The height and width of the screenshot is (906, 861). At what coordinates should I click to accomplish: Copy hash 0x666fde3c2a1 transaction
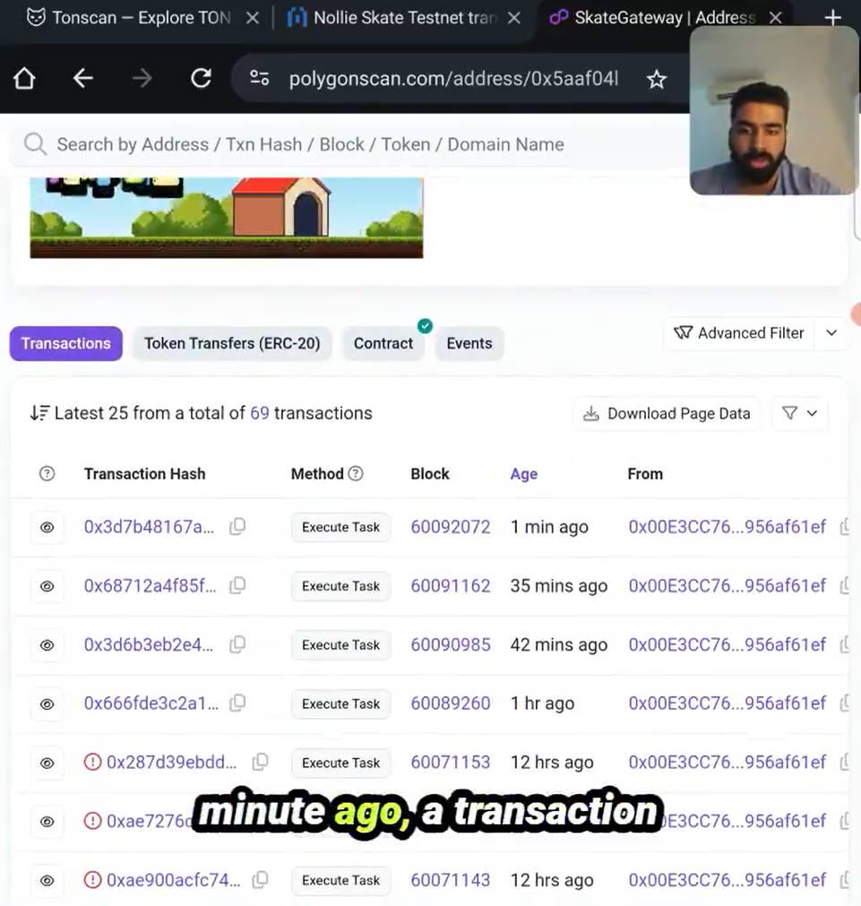point(237,703)
